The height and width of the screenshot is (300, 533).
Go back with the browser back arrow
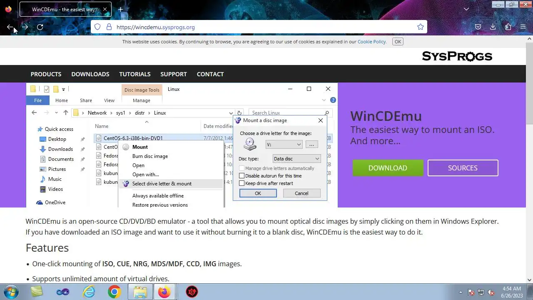(10, 27)
